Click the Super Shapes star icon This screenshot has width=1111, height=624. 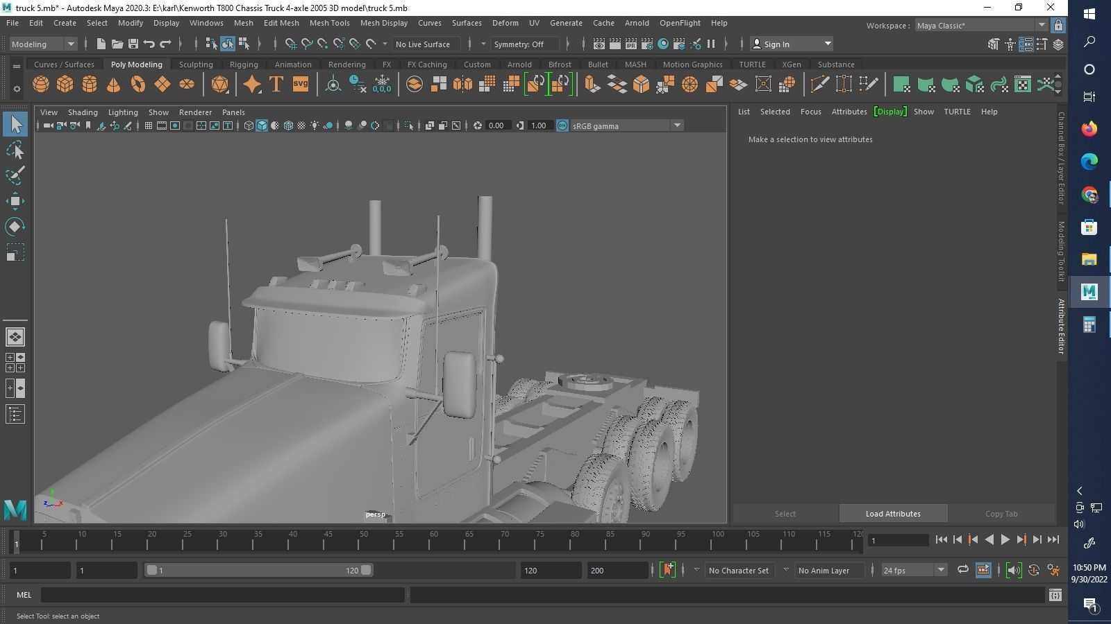tap(252, 85)
